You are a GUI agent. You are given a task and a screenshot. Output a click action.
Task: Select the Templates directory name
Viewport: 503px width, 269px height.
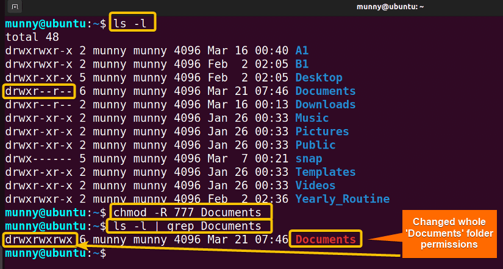pyautogui.click(x=326, y=172)
